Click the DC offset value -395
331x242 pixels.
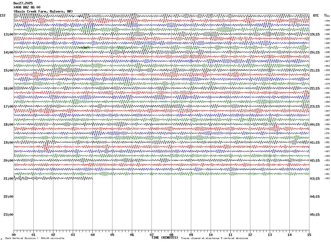[x=327, y=52]
